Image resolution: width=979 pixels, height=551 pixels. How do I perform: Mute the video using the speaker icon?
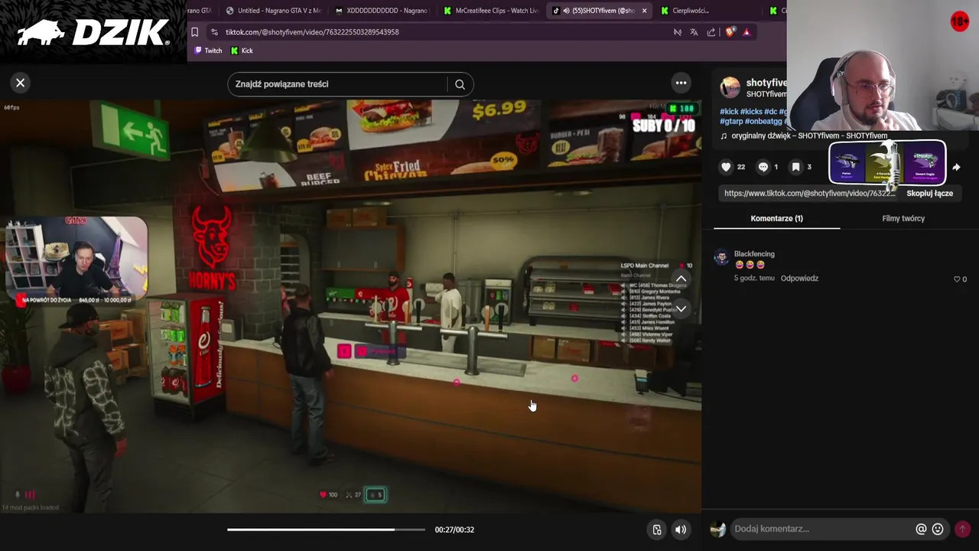click(680, 530)
